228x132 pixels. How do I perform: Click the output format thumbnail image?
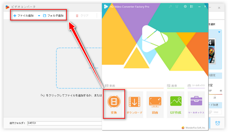(x=212, y=51)
